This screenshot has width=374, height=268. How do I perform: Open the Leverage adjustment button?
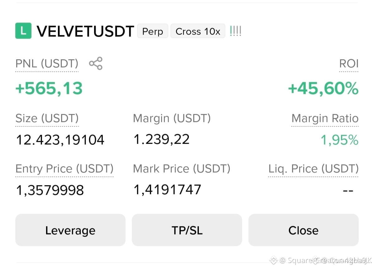pos(70,230)
